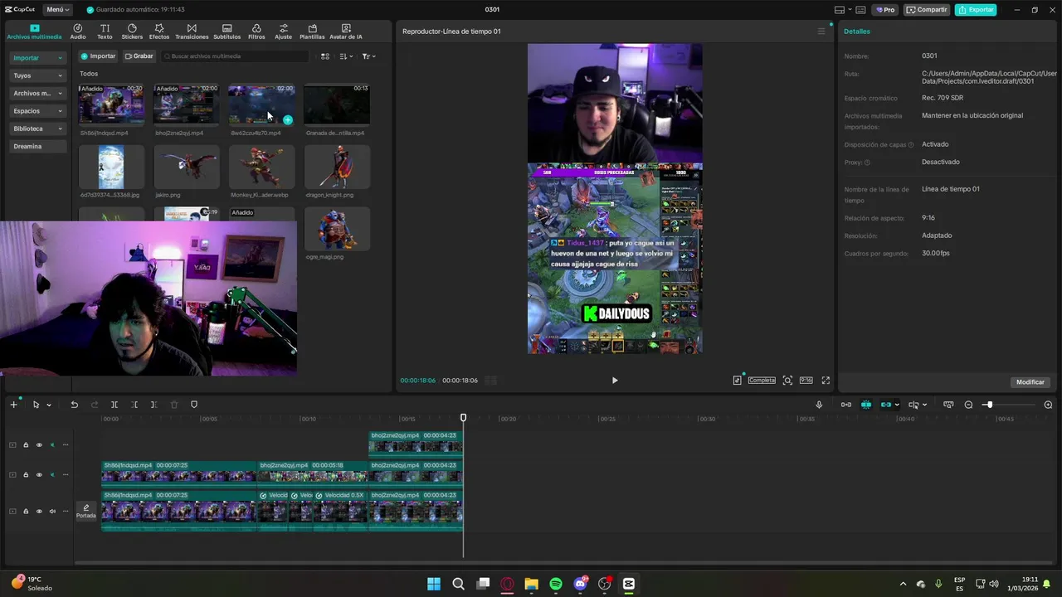Lock the middle video track
Screen dimensions: 1062x597
coord(26,475)
